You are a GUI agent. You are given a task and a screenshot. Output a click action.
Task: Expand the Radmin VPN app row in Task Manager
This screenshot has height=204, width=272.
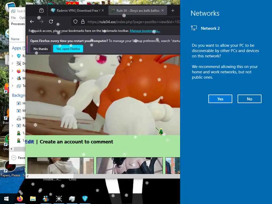(12, 56)
